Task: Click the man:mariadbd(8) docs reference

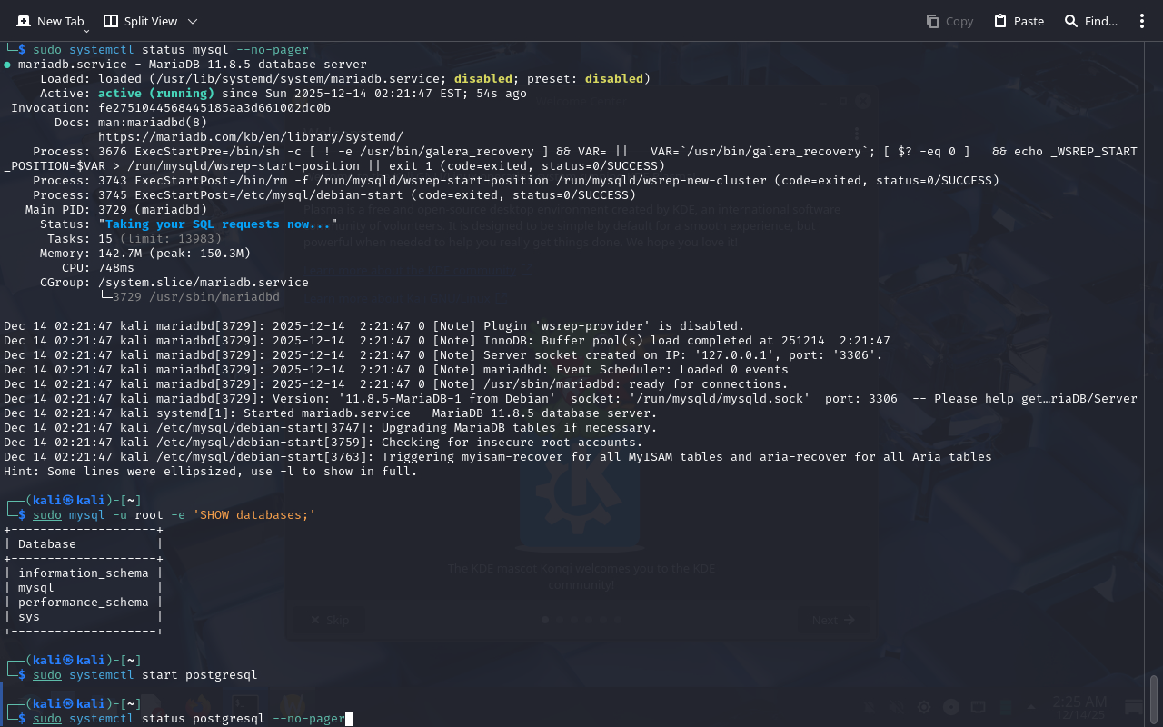Action: (153, 123)
